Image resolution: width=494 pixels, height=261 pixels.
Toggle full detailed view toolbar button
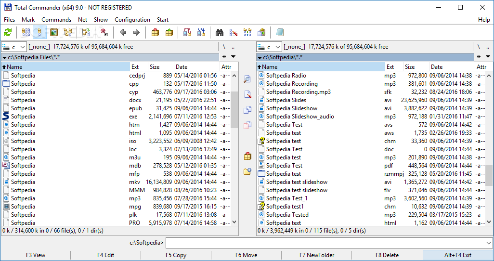[40, 32]
